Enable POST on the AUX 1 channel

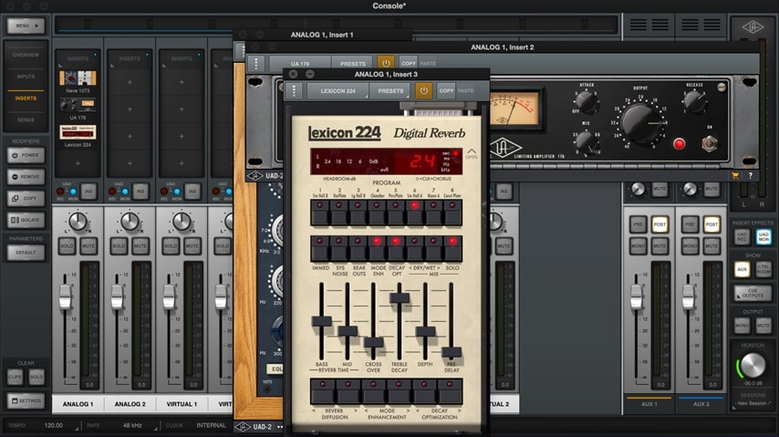tap(660, 224)
